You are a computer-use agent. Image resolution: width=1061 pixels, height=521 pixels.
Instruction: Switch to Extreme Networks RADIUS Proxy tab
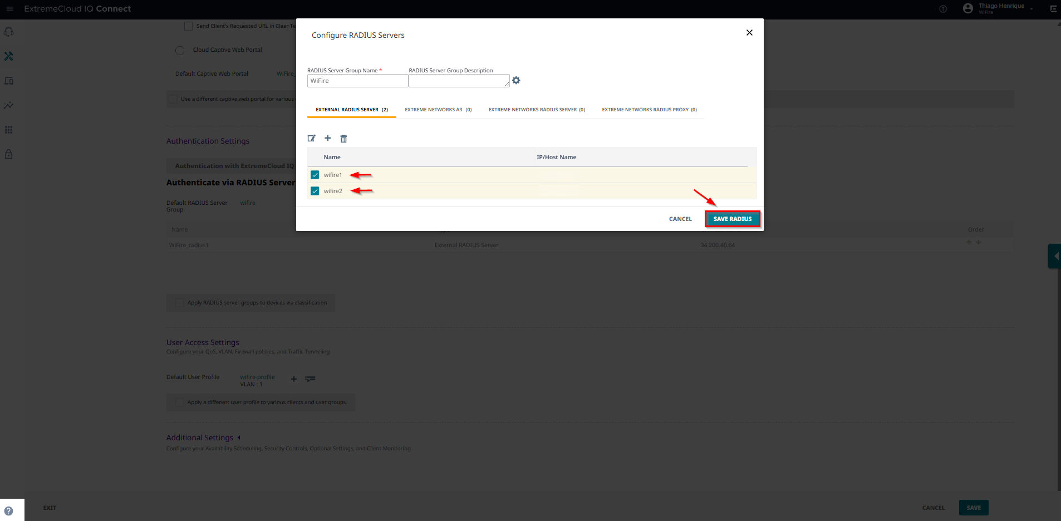(649, 110)
